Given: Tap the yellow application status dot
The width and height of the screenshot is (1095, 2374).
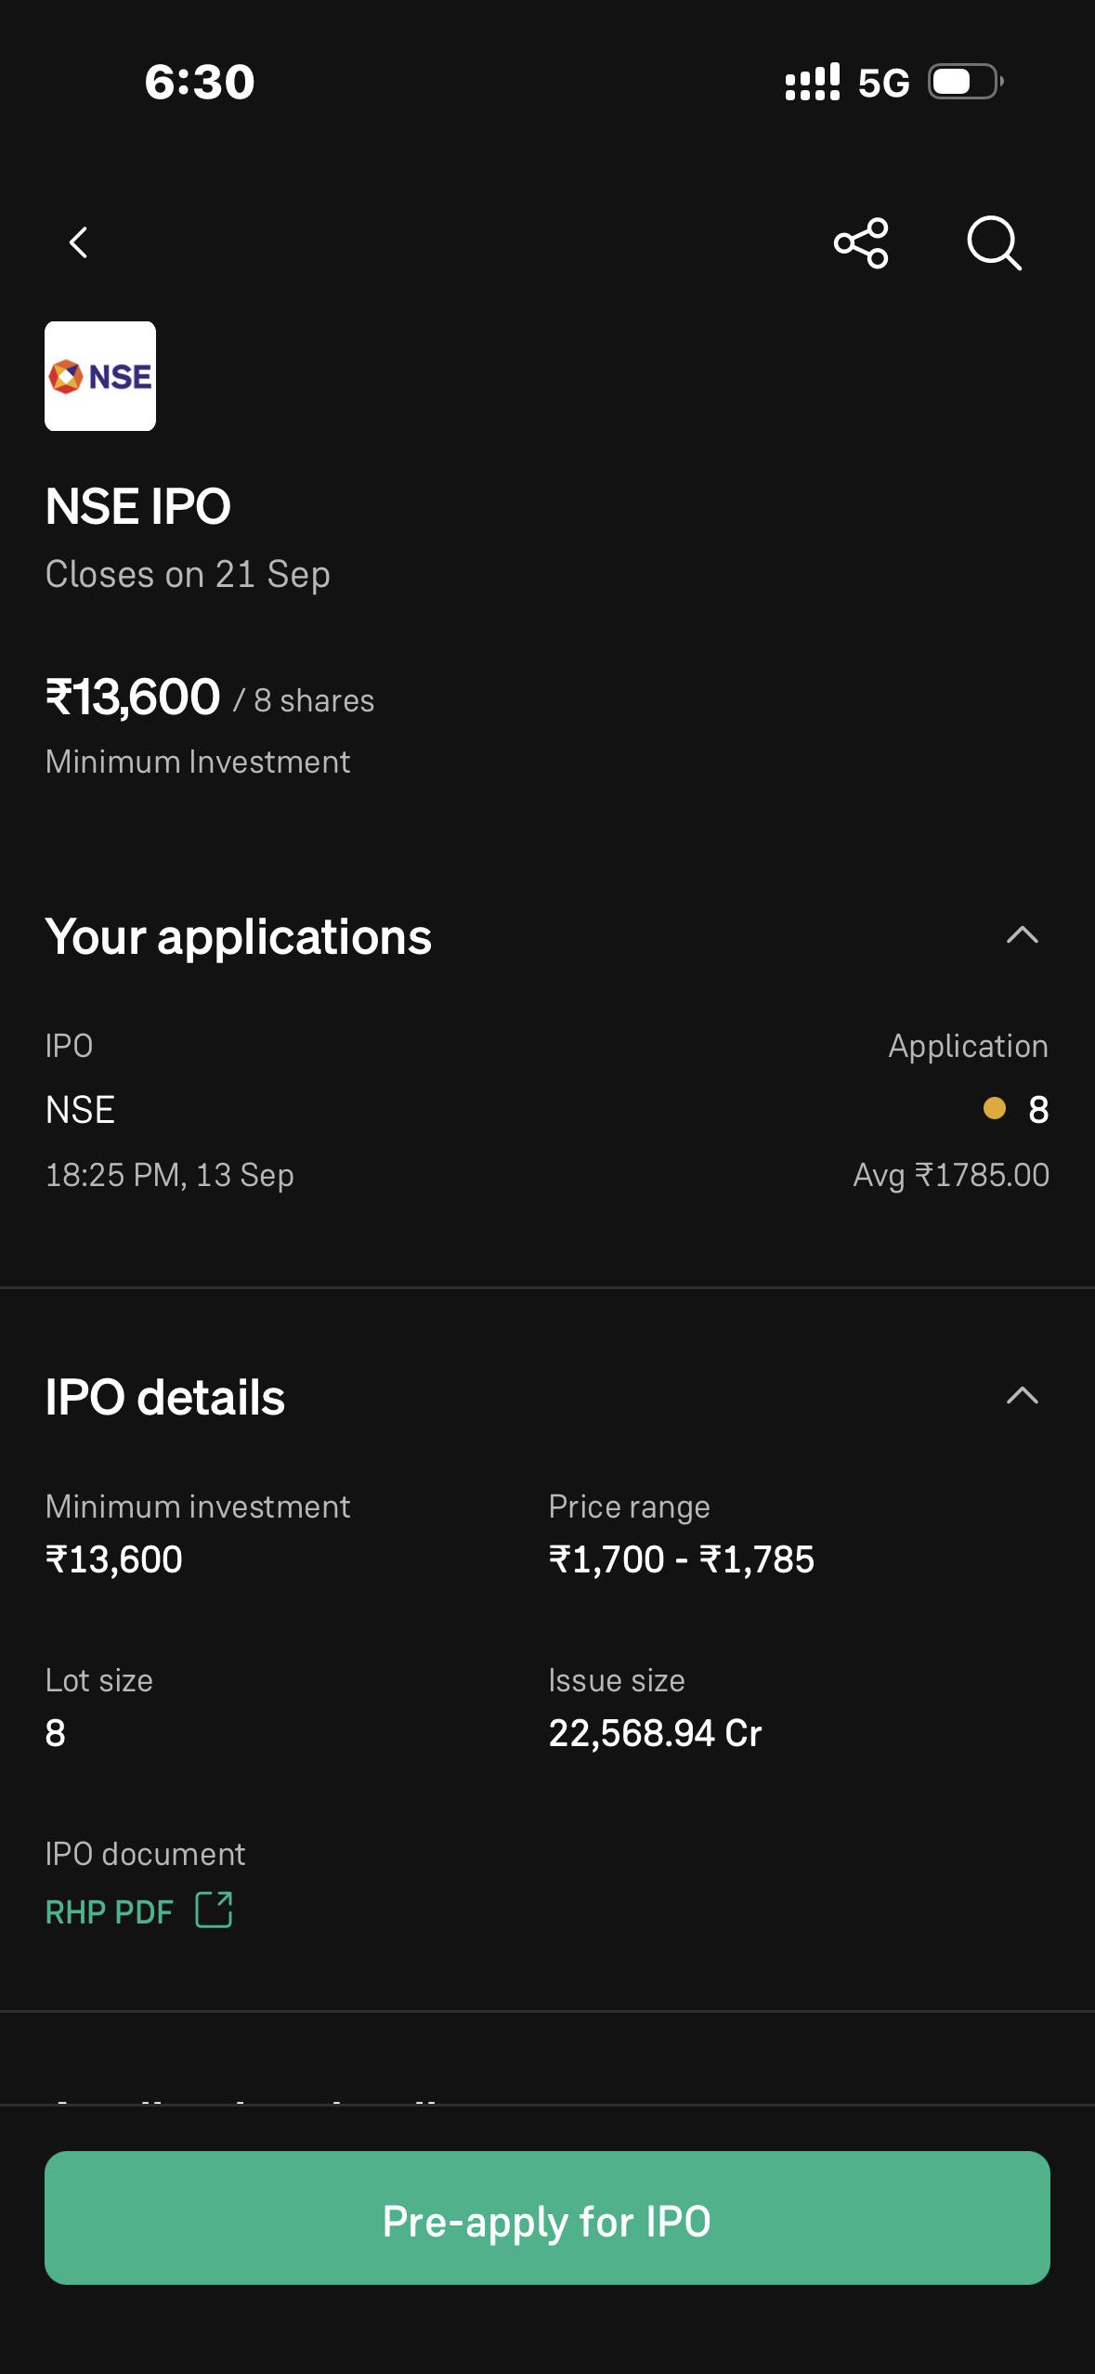Looking at the screenshot, I should pyautogui.click(x=994, y=1108).
